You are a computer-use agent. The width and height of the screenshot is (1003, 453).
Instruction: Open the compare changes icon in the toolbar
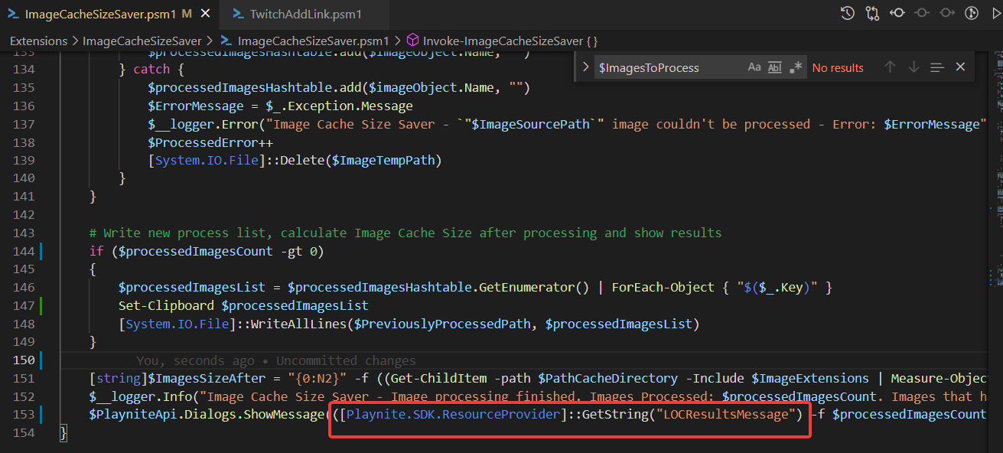point(871,12)
